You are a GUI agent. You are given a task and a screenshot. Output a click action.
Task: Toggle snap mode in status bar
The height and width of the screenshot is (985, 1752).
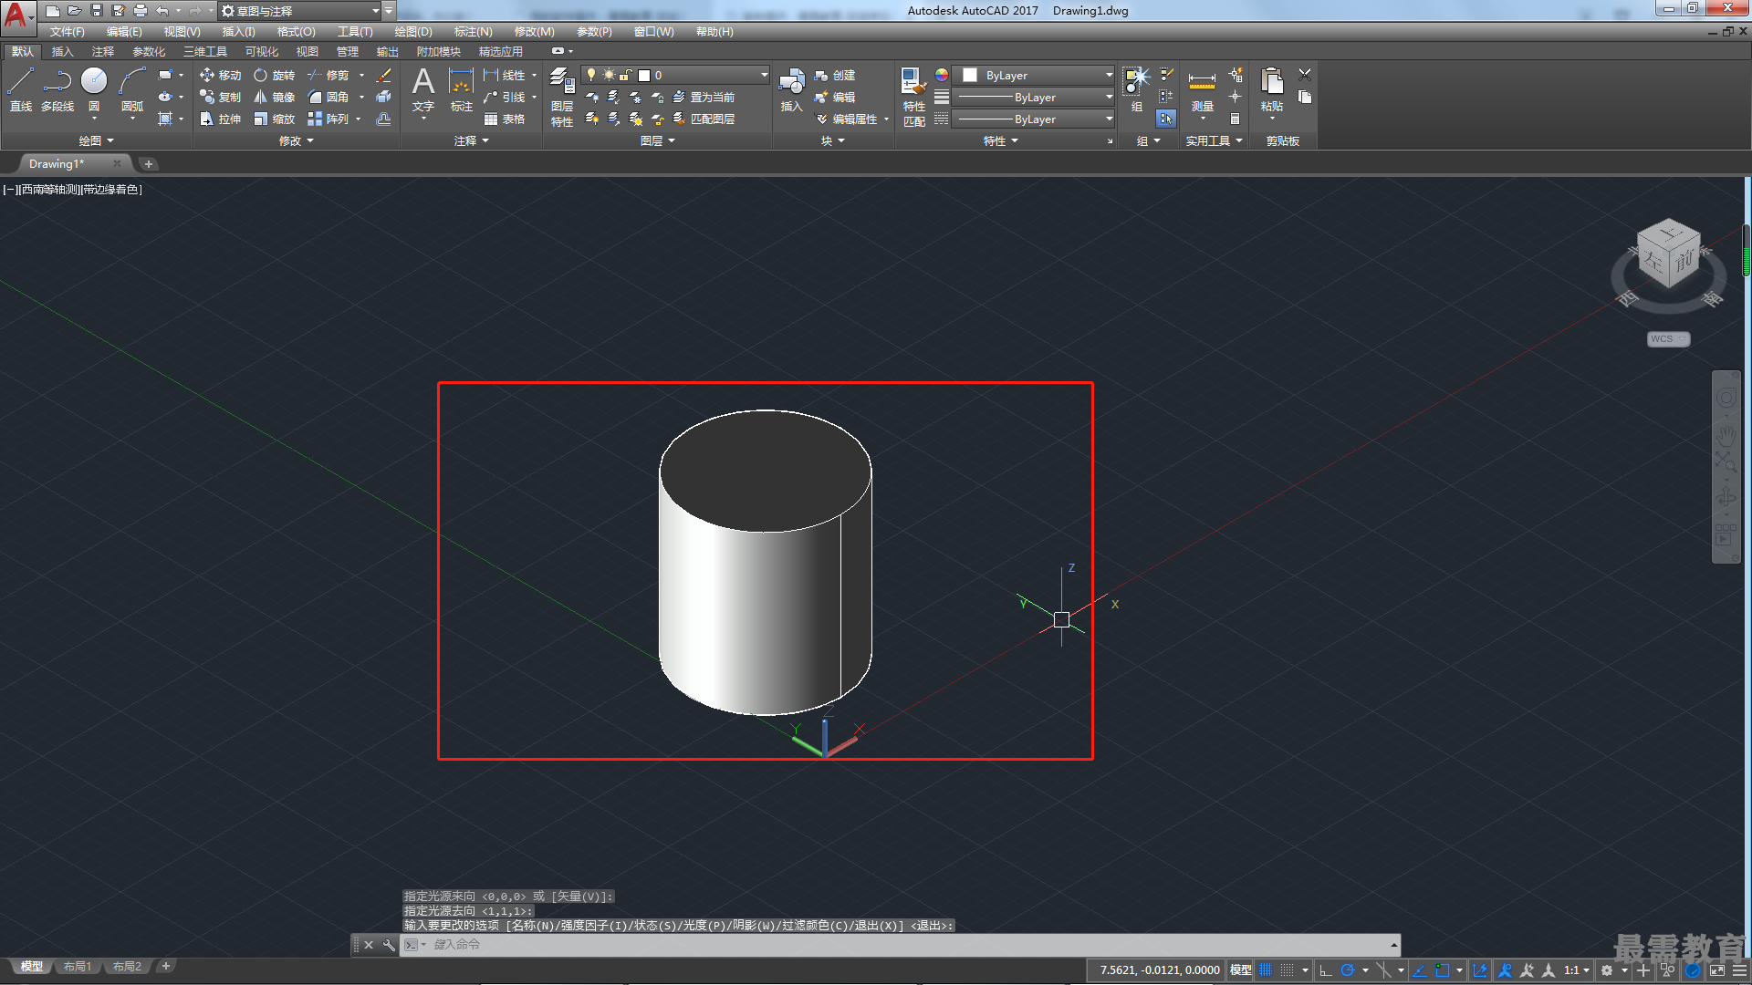point(1287,970)
